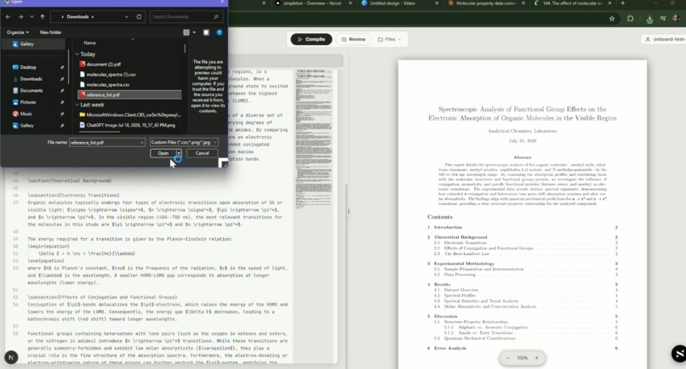The height and width of the screenshot is (369, 686).
Task: Open the view options dropdown arrow
Action: click(x=194, y=32)
